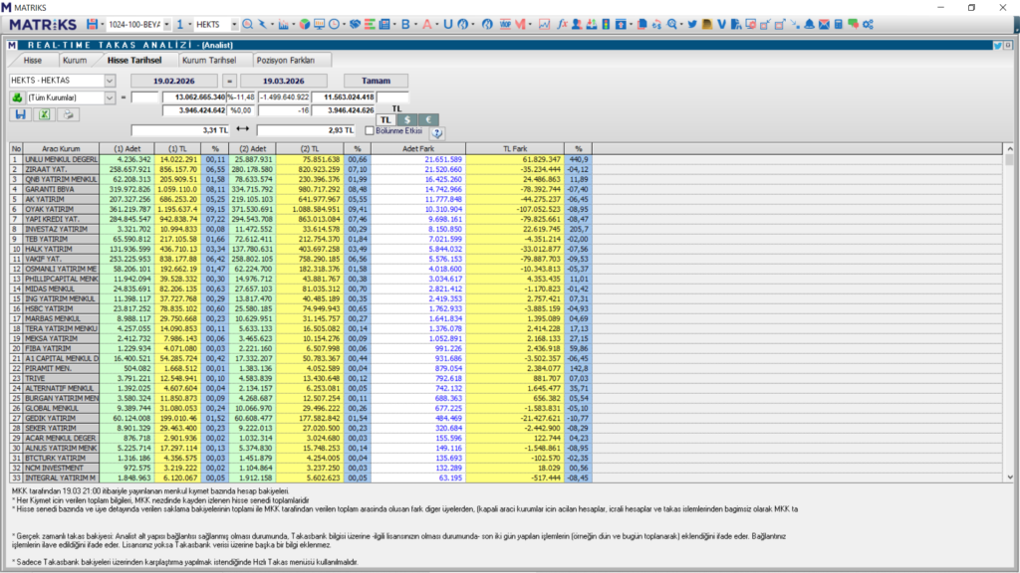Click the bar chart icon in the toolbar
Screen dimensions: 1020x573
tap(283, 24)
